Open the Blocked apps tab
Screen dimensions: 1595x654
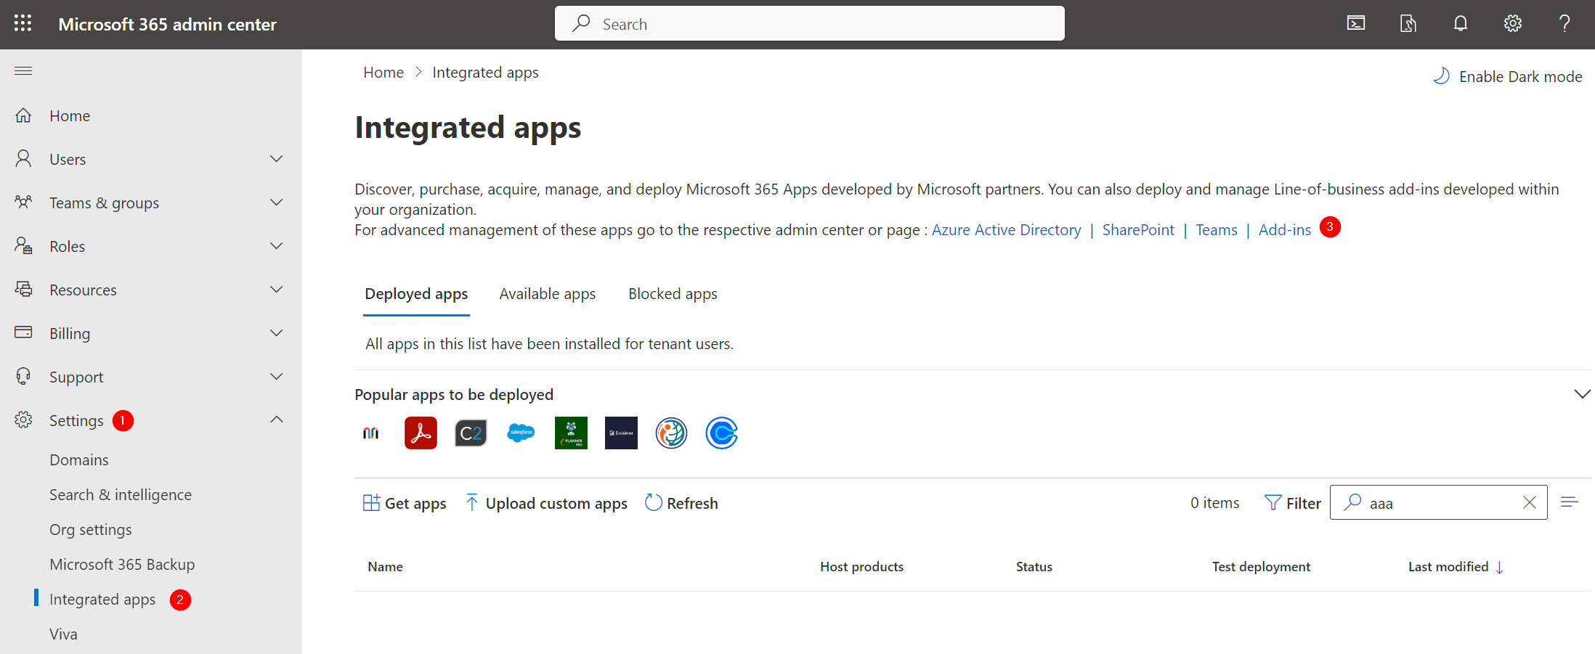673,293
